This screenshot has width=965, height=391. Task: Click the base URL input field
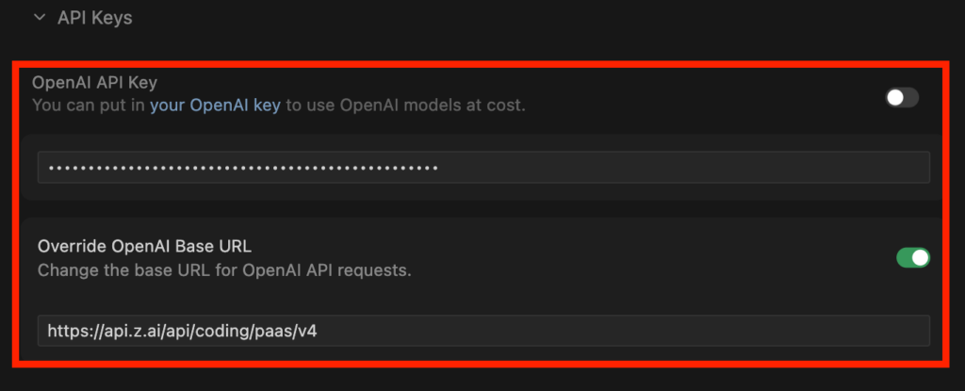[482, 331]
